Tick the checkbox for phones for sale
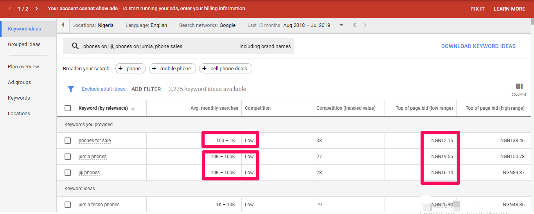This screenshot has height=214, width=534. tap(68, 141)
